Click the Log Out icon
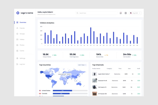This screenshot has height=105, width=158. click(17, 64)
